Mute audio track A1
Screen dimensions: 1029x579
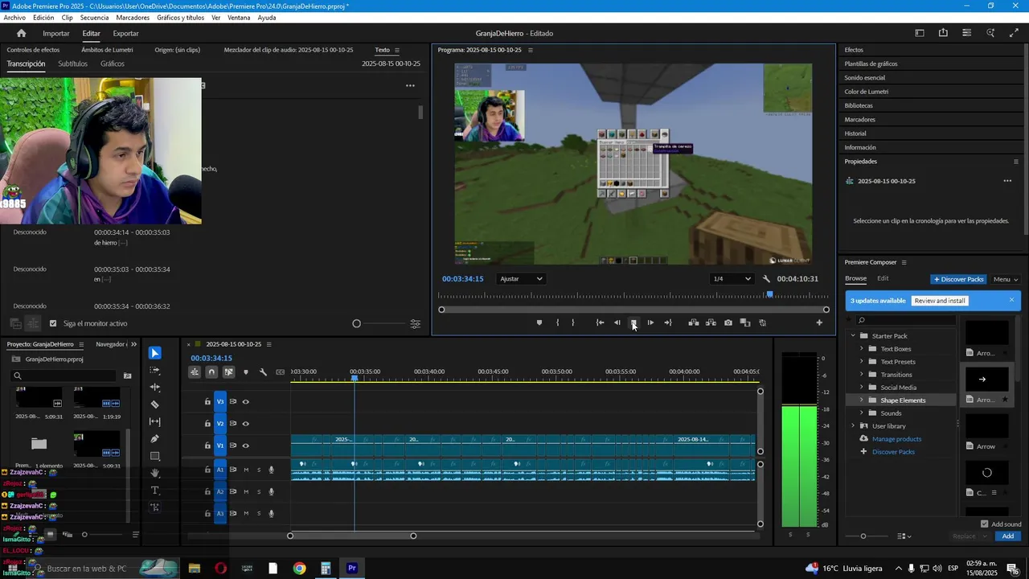point(246,470)
